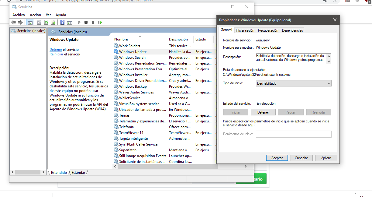The width and height of the screenshot is (372, 197).
Task: Click the Cancelar button
Action: (x=301, y=158)
